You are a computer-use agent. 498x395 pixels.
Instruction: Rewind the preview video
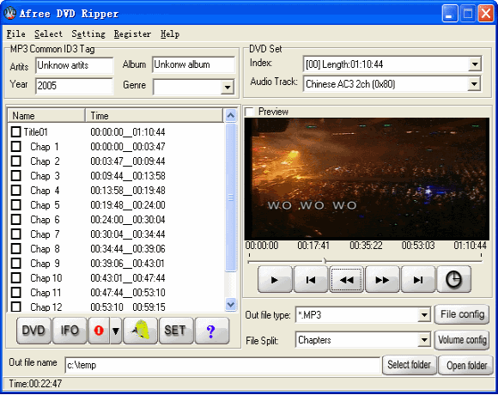[x=347, y=279]
